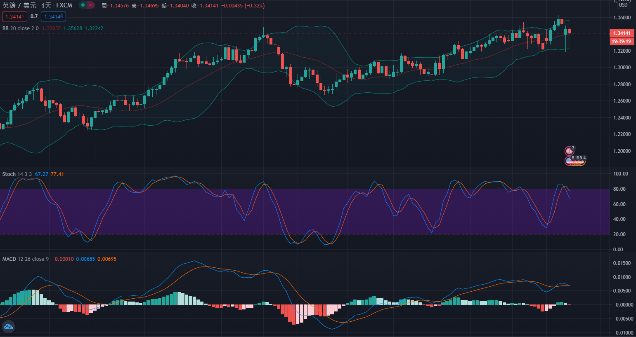This screenshot has height=337, width=636.
Task: Click the 80.00 level on Stoch scale
Action: pyautogui.click(x=621, y=189)
